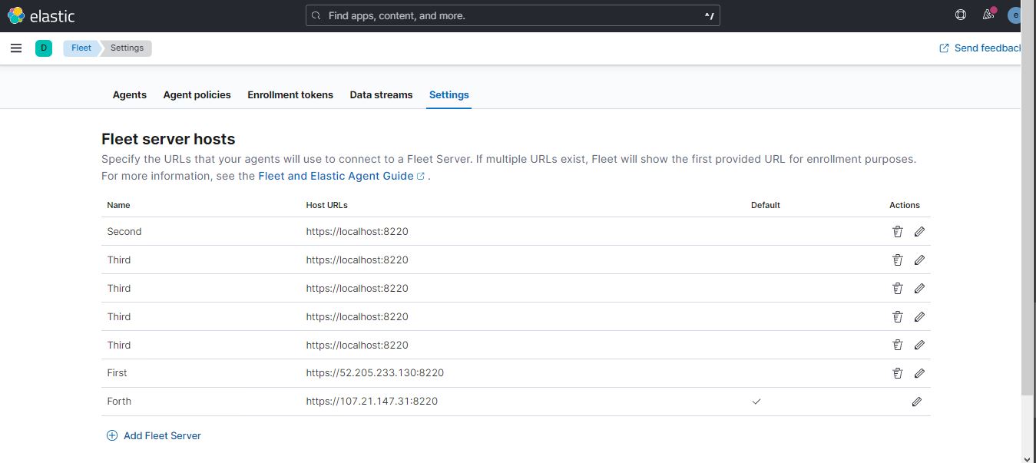Viewport: 1036px width, 463px height.
Task: Add a new Fleet Server
Action: pos(154,435)
